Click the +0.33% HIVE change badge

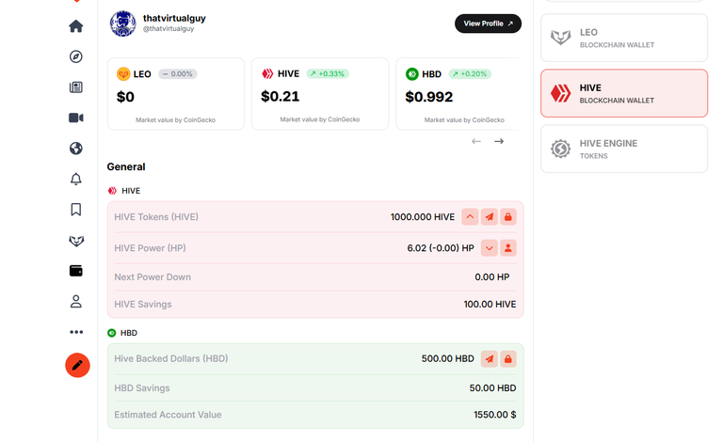[328, 73]
